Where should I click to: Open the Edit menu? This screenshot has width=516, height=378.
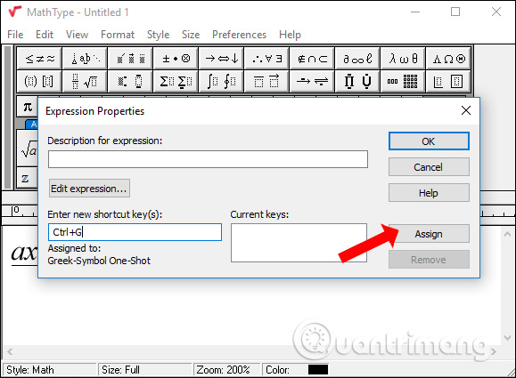[45, 35]
